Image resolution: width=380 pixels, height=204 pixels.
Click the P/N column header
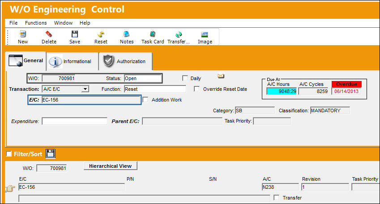tap(130, 179)
